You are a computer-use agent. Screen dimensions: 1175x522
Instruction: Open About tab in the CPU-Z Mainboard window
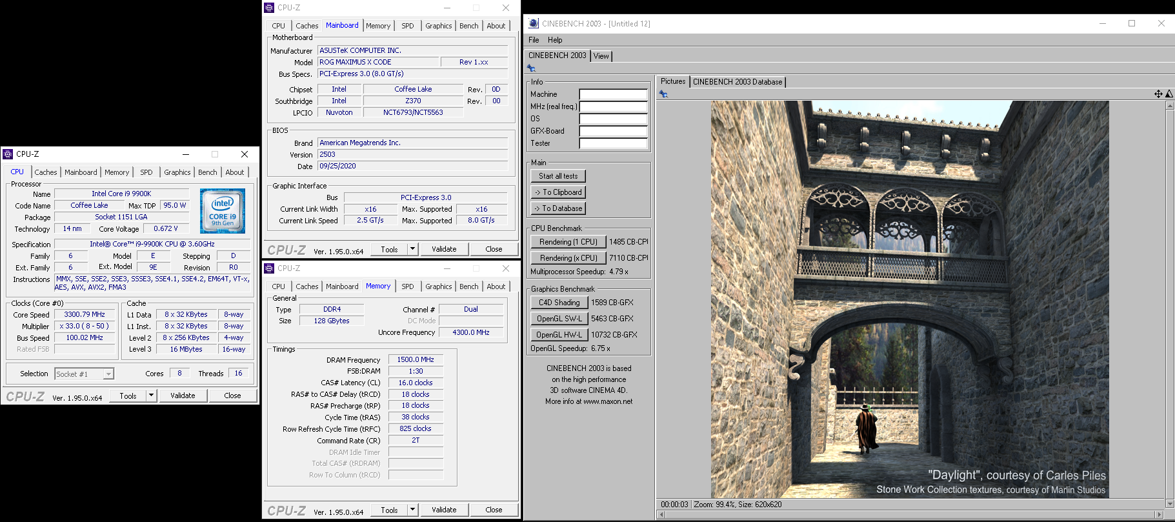496,26
